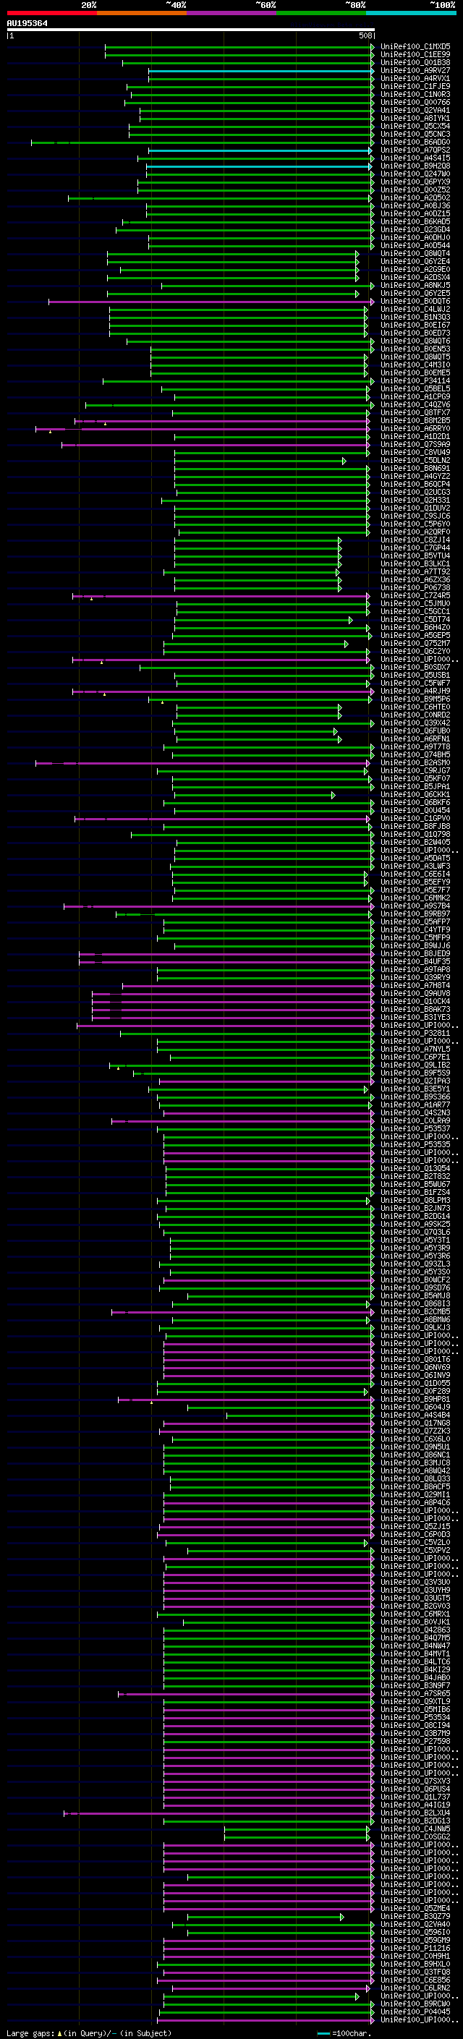Select hit UniRef100_A6RRY0
463x2039 pixels.
click(415, 428)
